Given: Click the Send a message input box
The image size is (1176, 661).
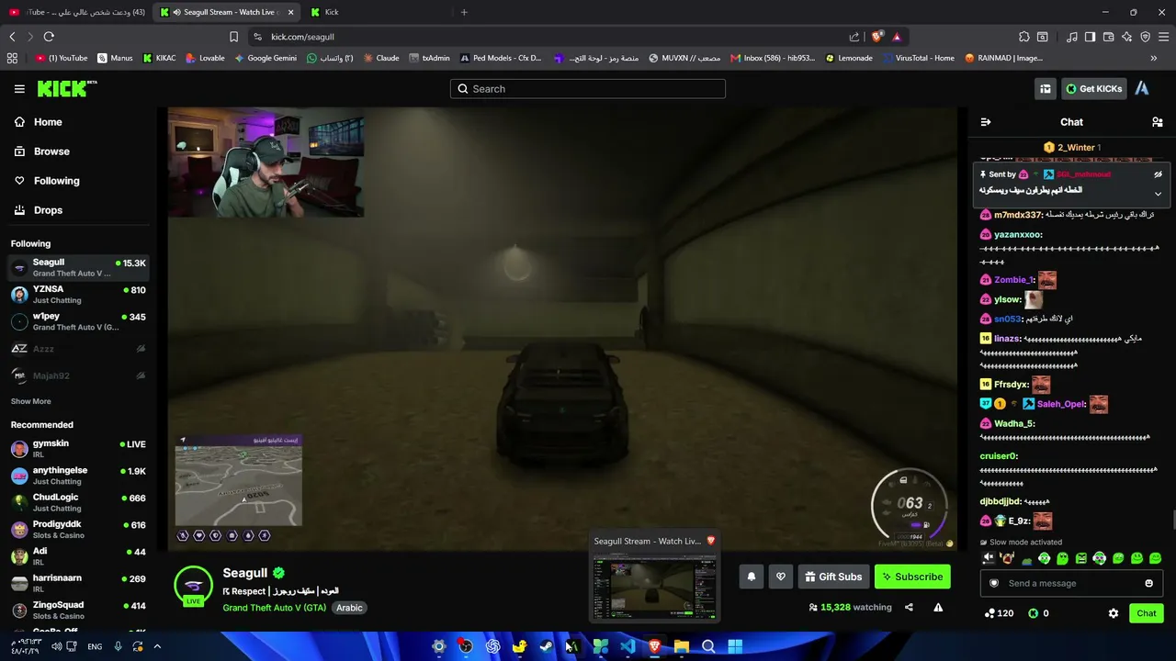Looking at the screenshot, I should (1071, 583).
